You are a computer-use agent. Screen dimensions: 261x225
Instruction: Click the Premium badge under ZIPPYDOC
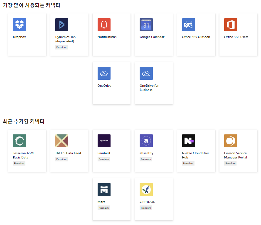click(146, 208)
